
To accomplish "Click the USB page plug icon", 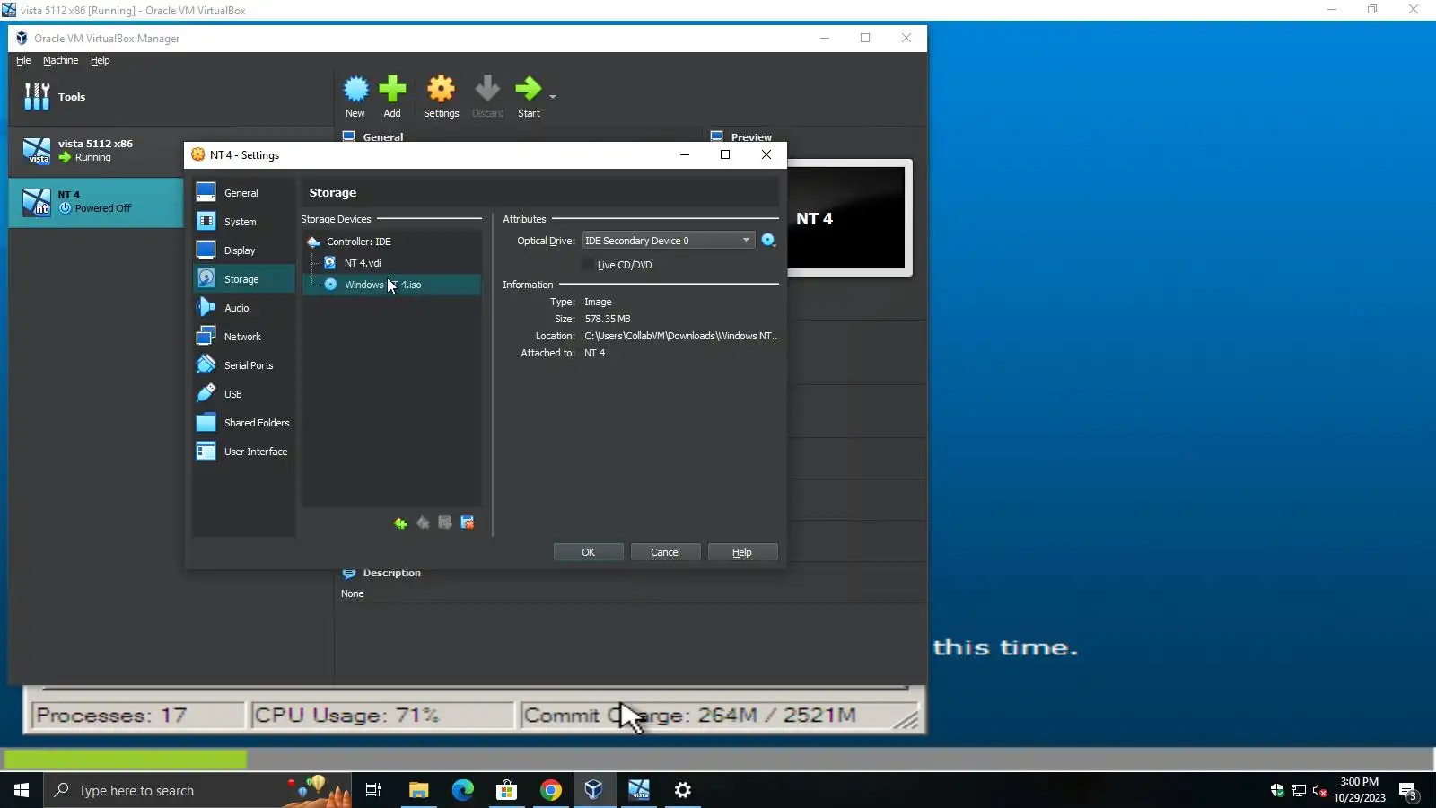I will [x=206, y=393].
